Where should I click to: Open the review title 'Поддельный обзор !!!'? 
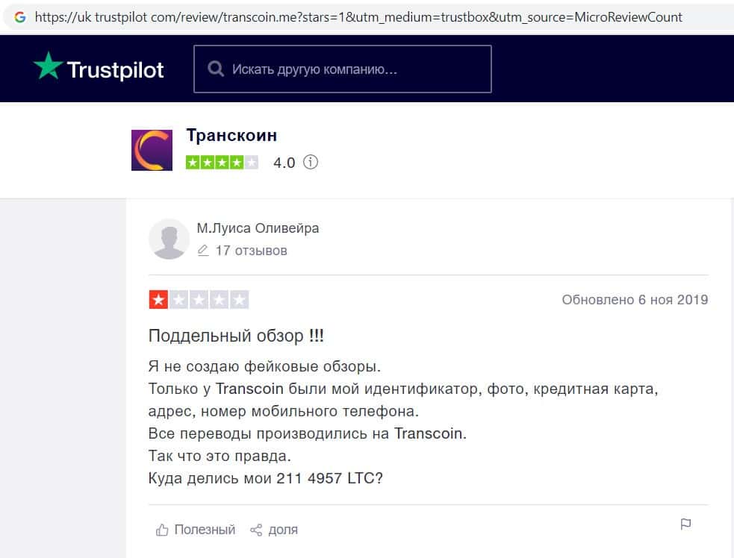(236, 336)
